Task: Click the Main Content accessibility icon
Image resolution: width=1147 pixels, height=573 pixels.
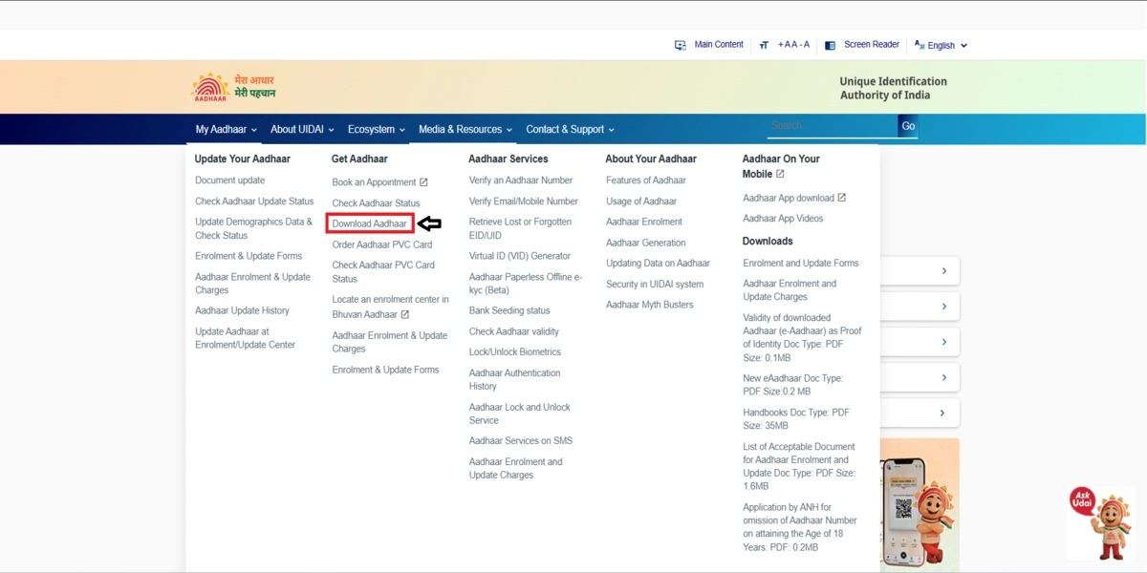Action: (x=680, y=44)
